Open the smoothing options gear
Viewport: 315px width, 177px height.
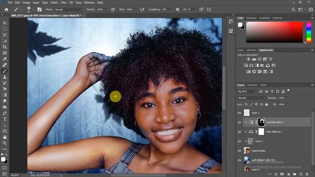[x=178, y=9]
